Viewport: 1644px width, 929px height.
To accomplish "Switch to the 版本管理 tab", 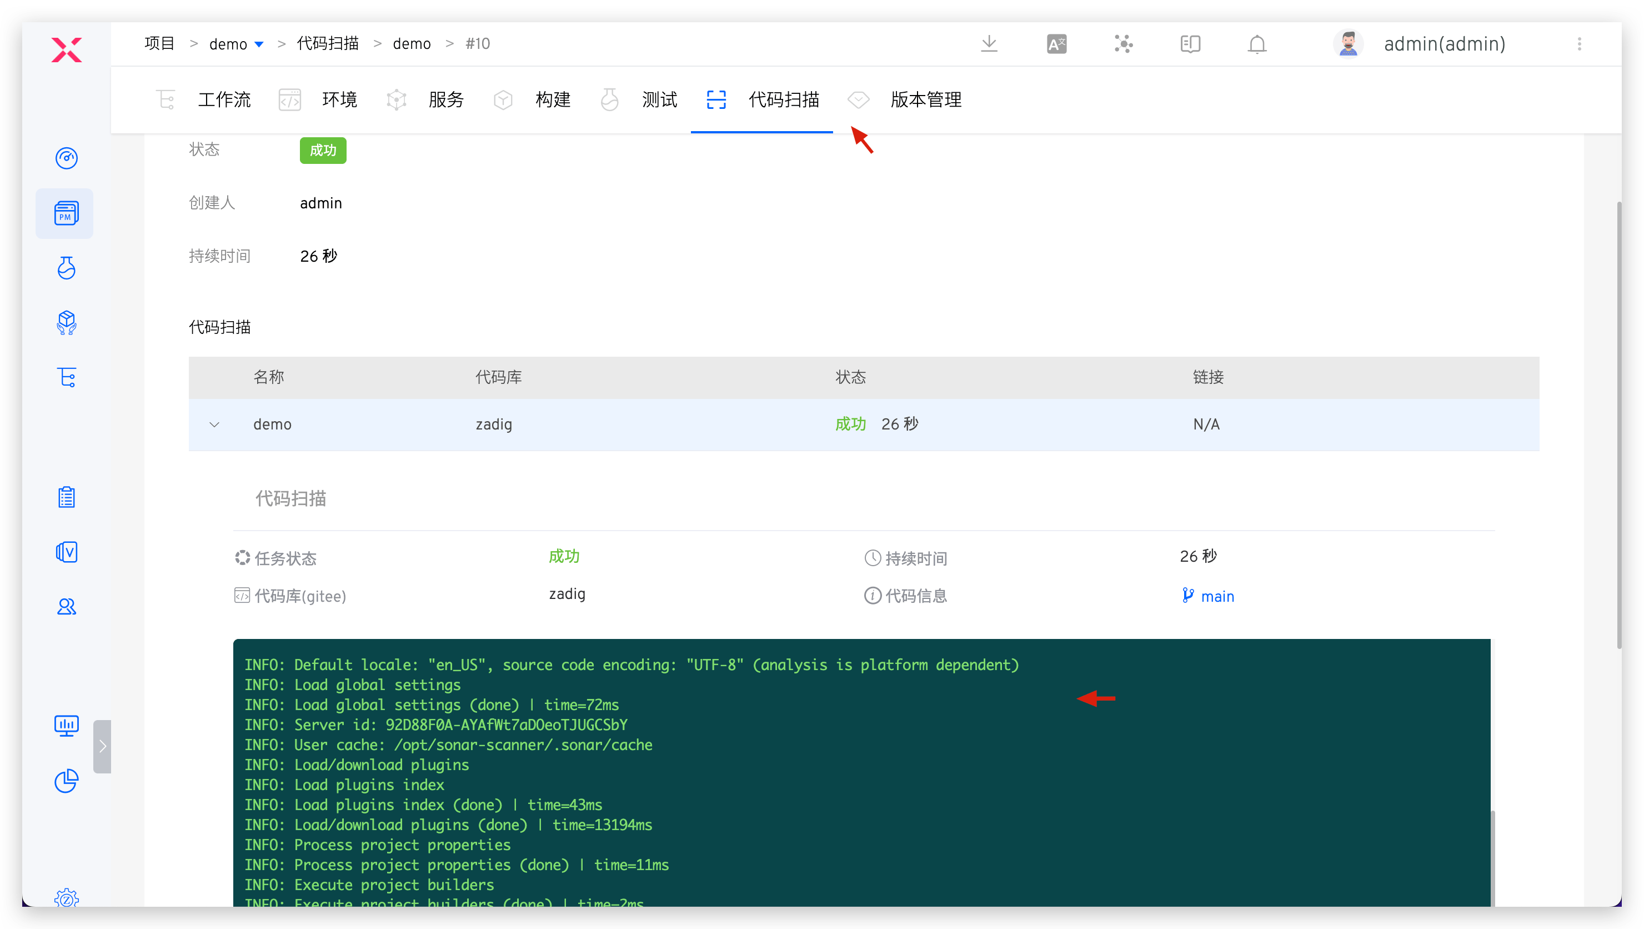I will click(x=925, y=99).
